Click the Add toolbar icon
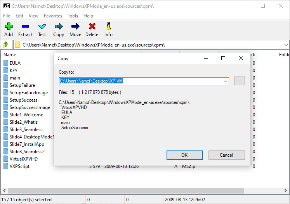Screen dimensions: 290x204 [9, 26]
